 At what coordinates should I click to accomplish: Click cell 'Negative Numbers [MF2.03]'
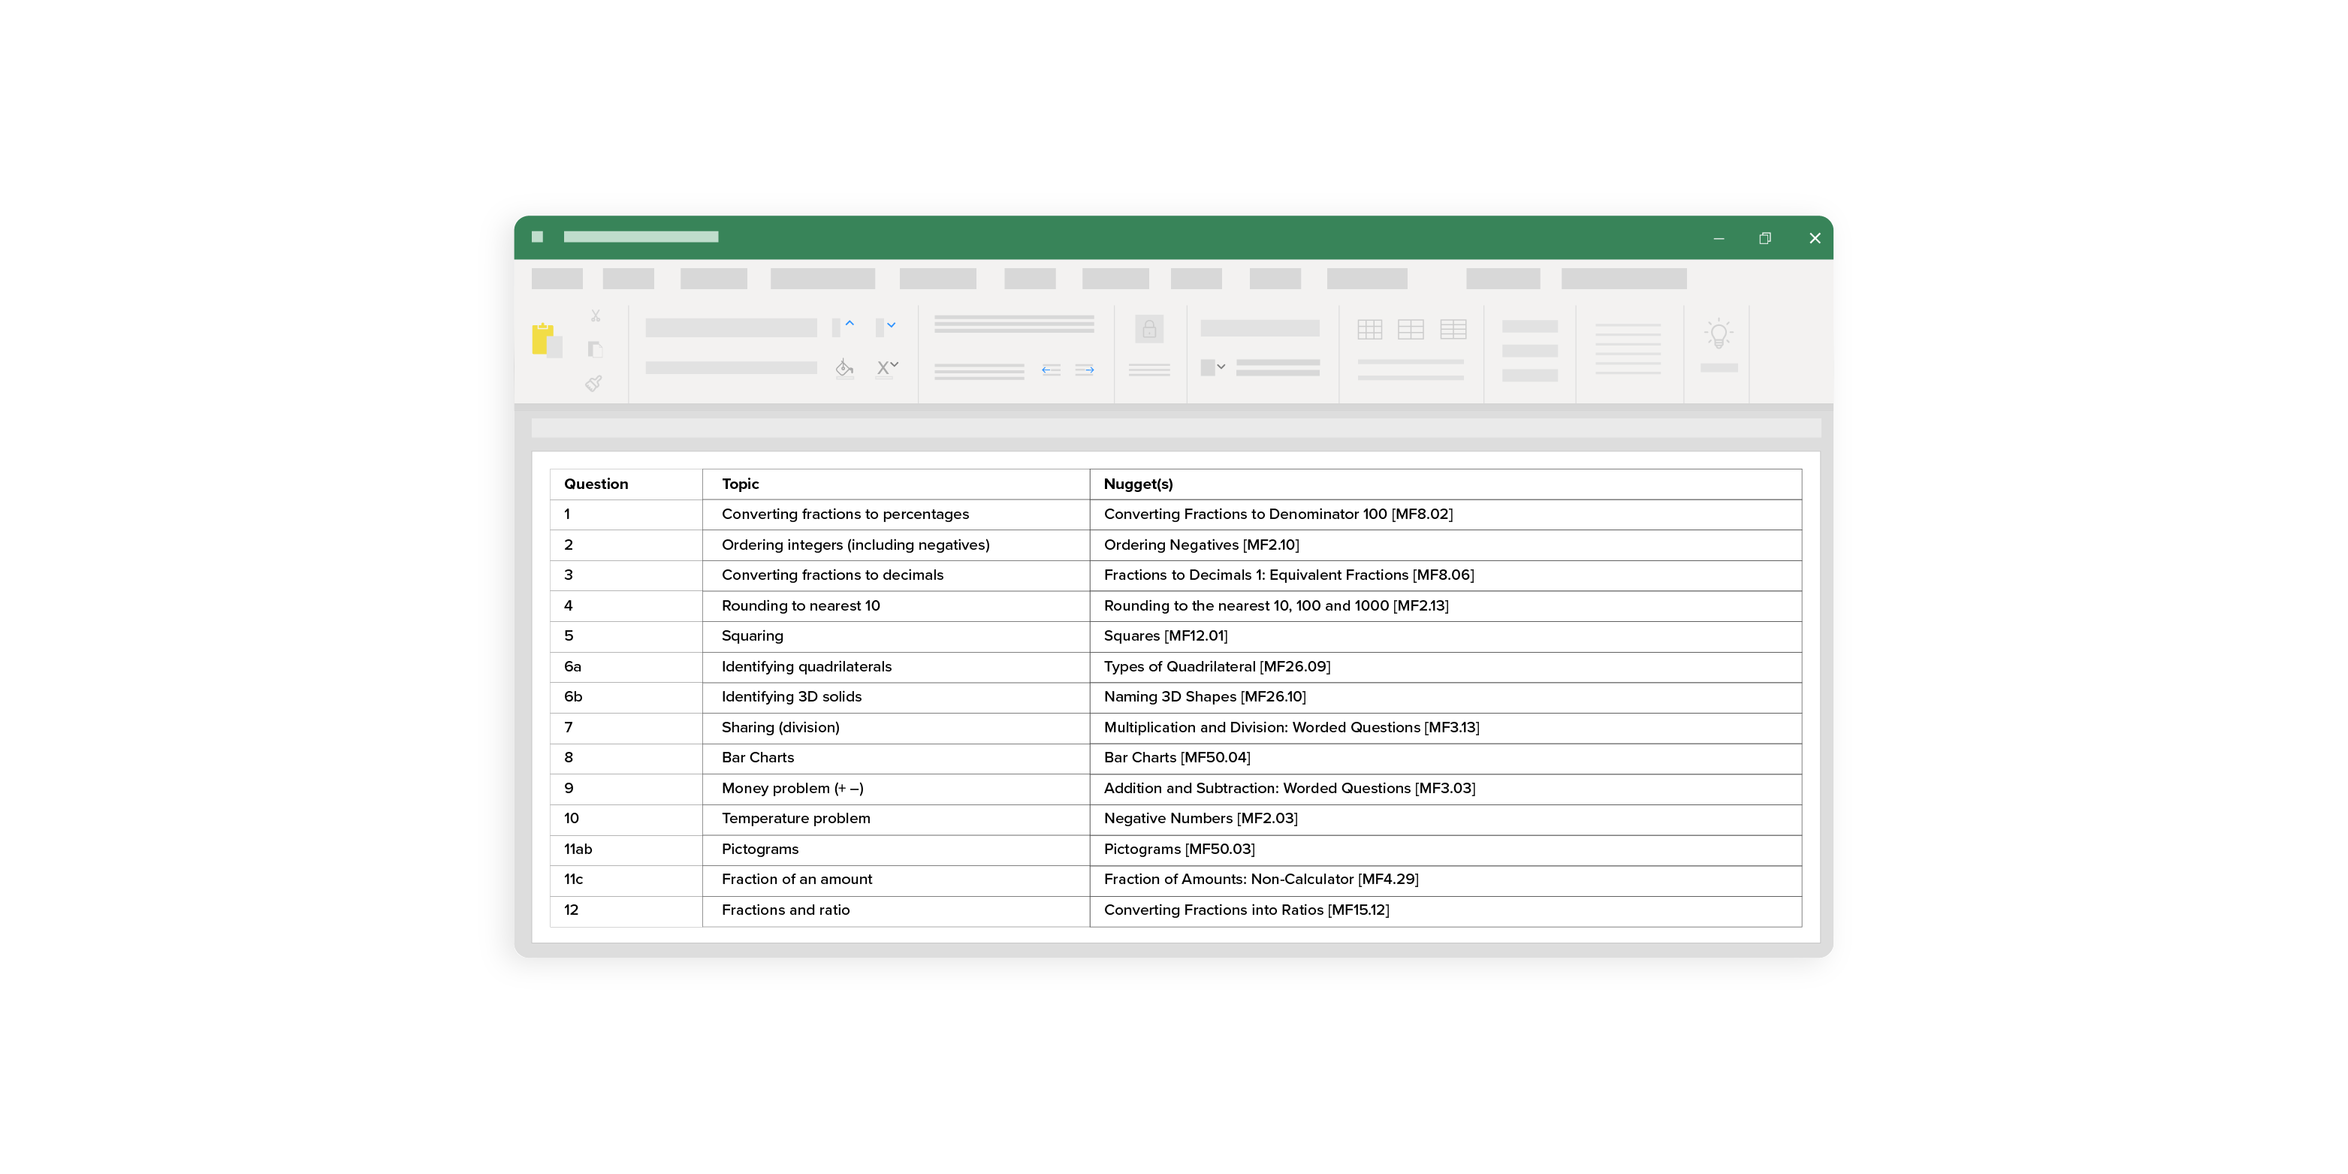[x=1446, y=819]
